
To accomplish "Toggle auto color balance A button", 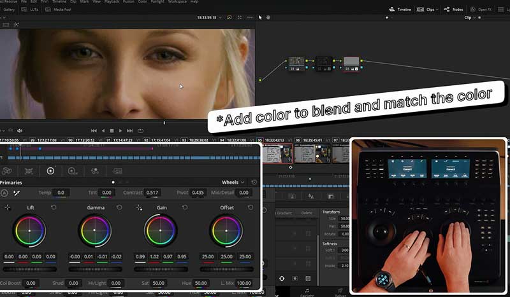I will coord(4,193).
